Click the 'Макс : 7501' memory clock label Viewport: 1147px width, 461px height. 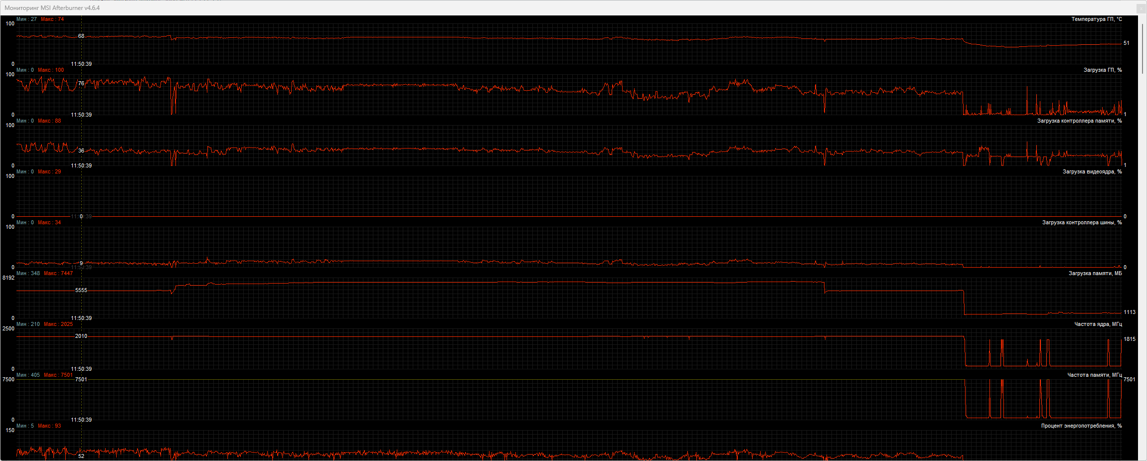[58, 375]
